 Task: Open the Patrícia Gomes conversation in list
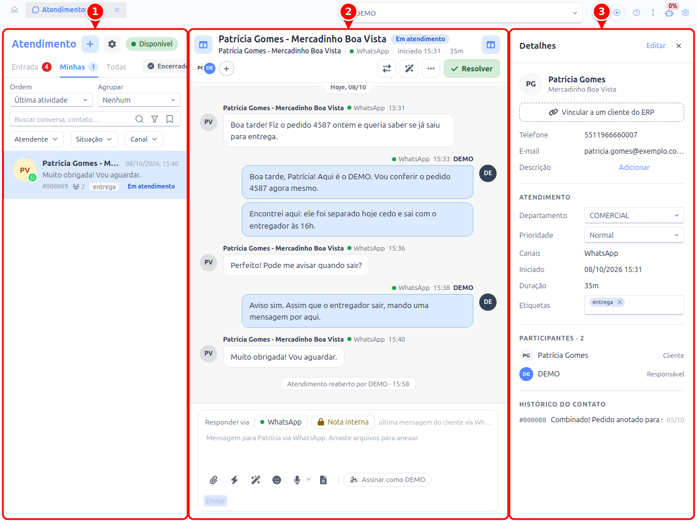pyautogui.click(x=95, y=175)
